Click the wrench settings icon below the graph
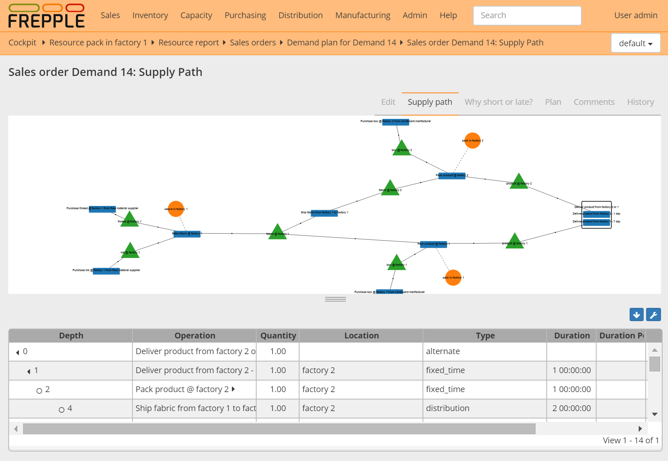668x461 pixels. (654, 314)
